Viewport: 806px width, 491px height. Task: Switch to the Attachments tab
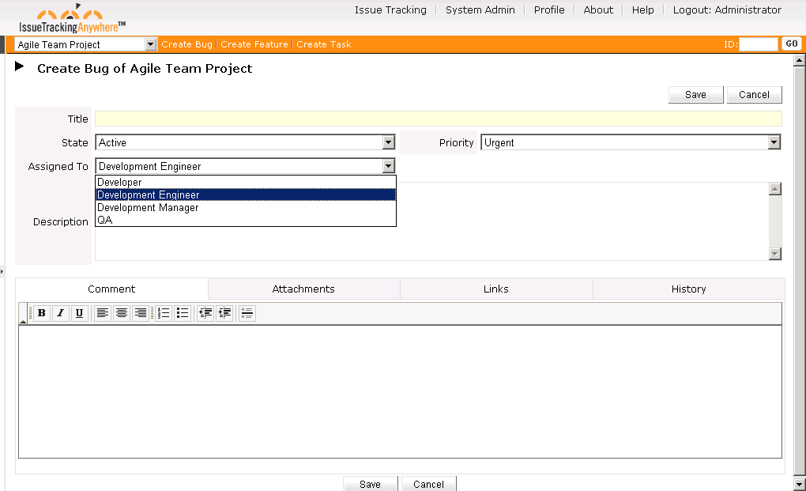click(x=303, y=289)
